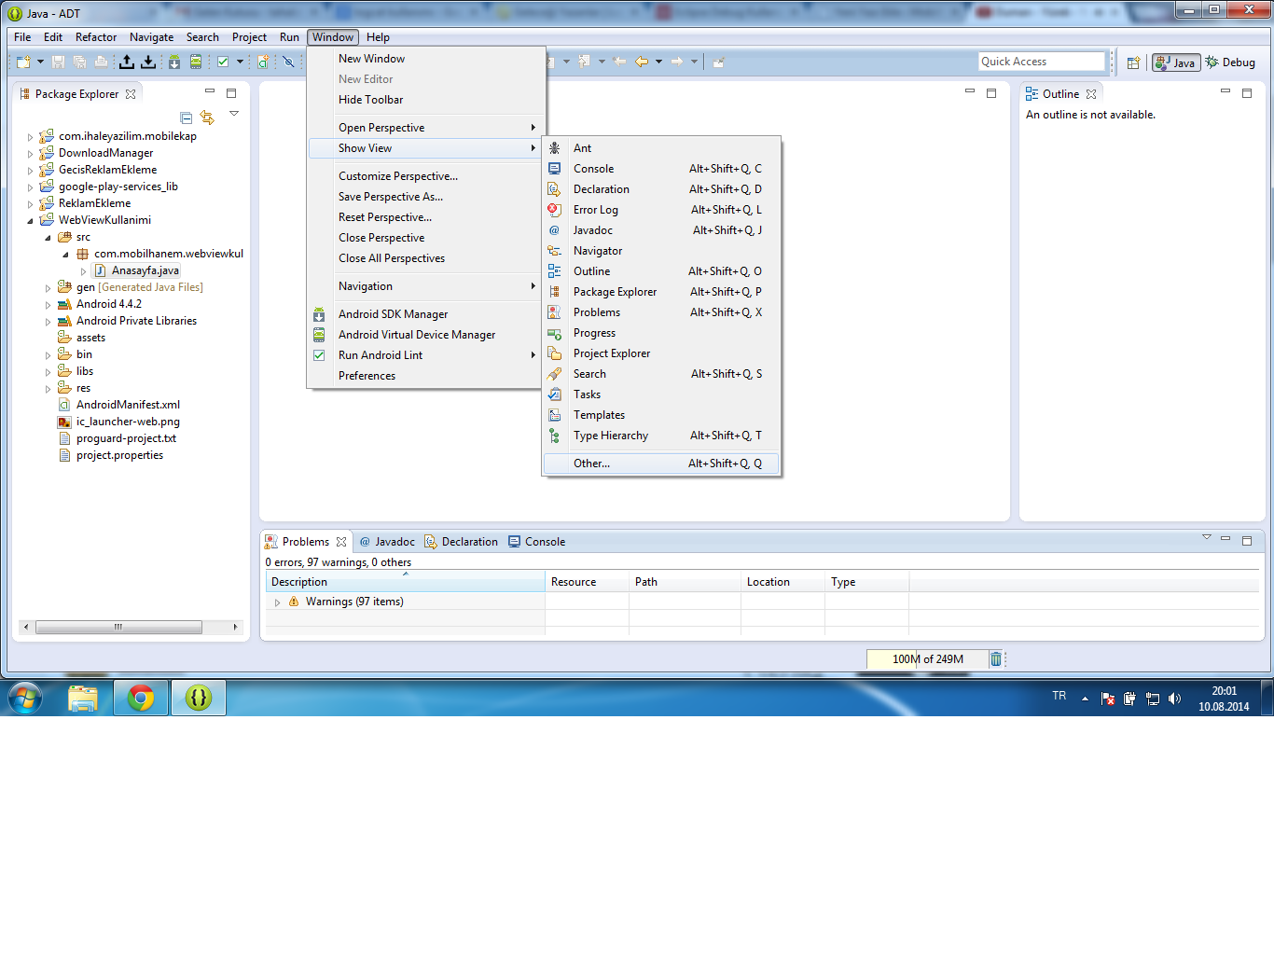This screenshot has width=1274, height=955.
Task: Collapse the WebViewKullanimi project
Action: 31,221
